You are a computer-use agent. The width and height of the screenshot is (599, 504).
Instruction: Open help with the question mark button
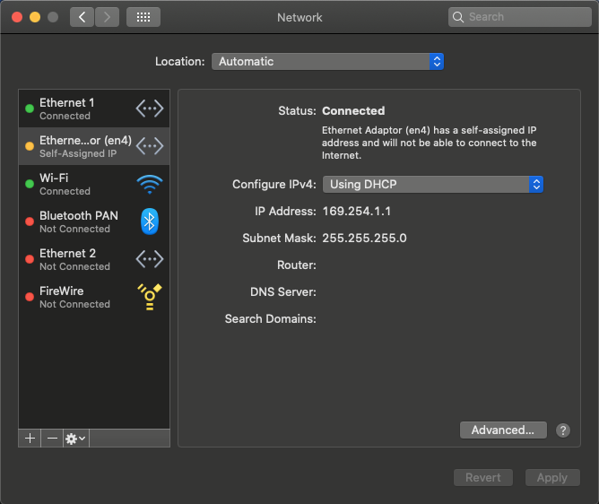(563, 430)
